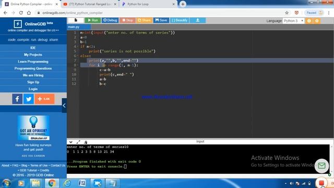The height and width of the screenshot is (188, 334).
Task: Open My Projects in the sidebar
Action: [33, 55]
